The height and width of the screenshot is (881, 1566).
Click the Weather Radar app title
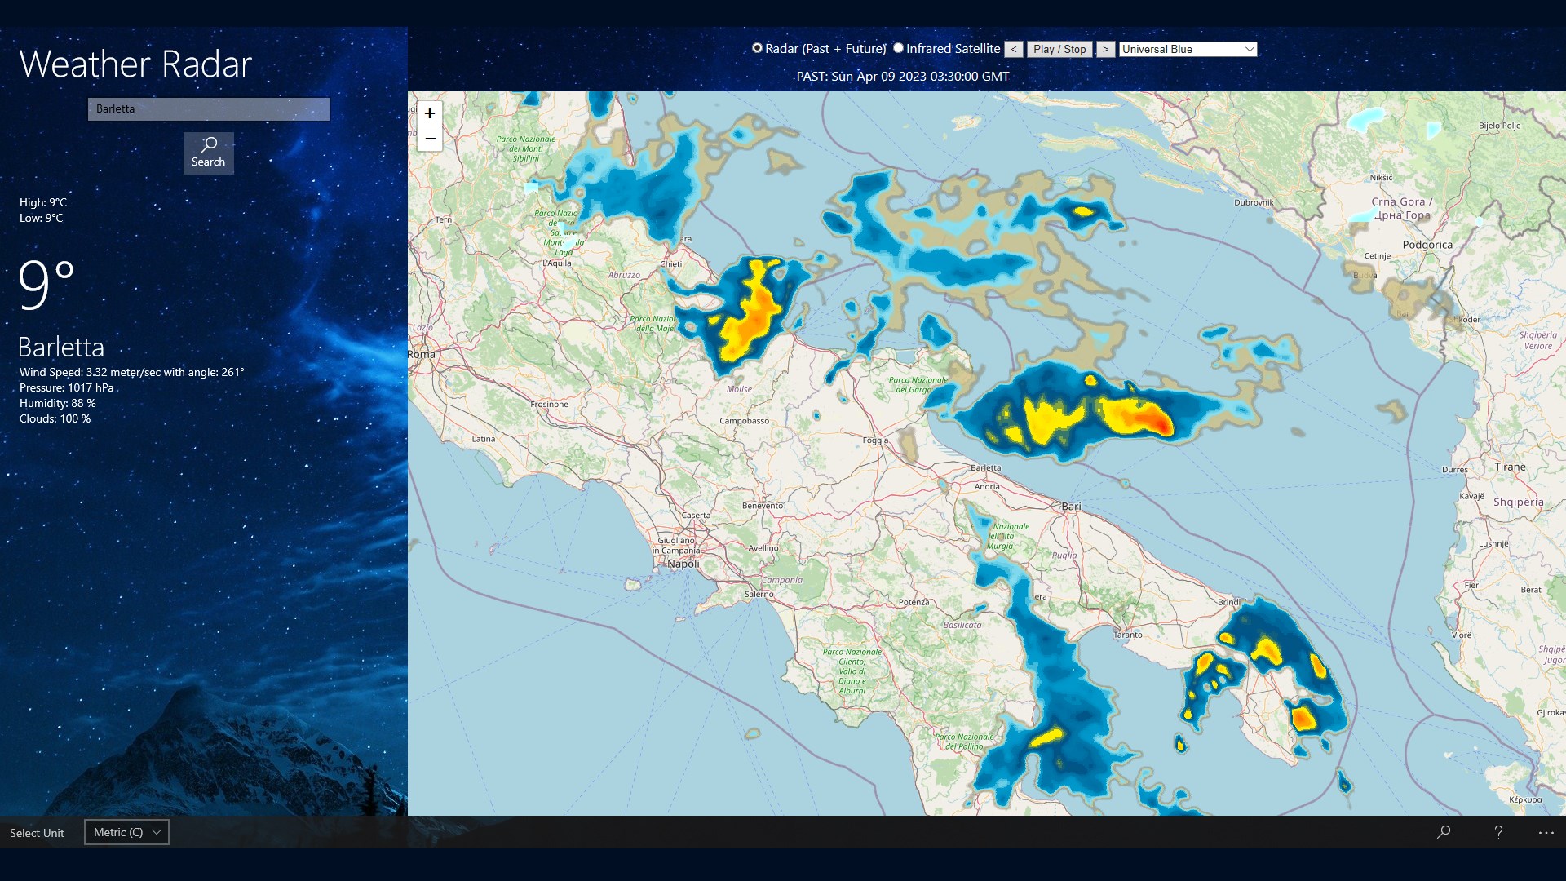tap(135, 64)
